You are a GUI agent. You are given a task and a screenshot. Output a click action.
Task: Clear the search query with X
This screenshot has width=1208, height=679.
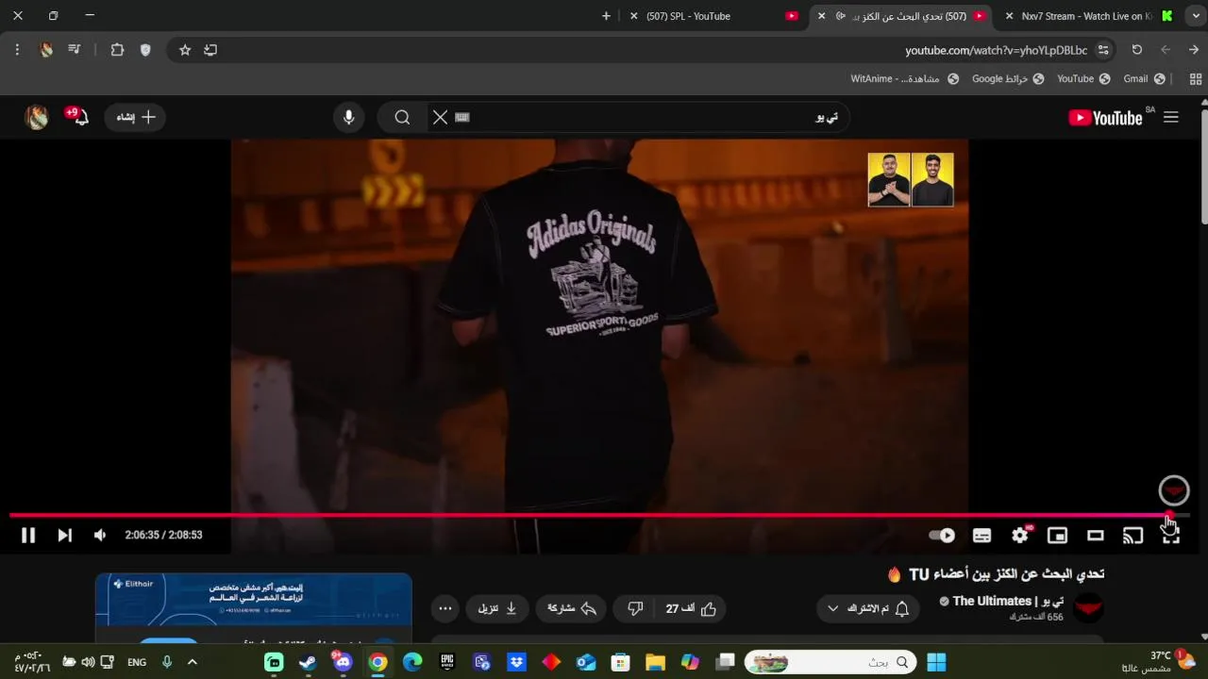point(440,117)
